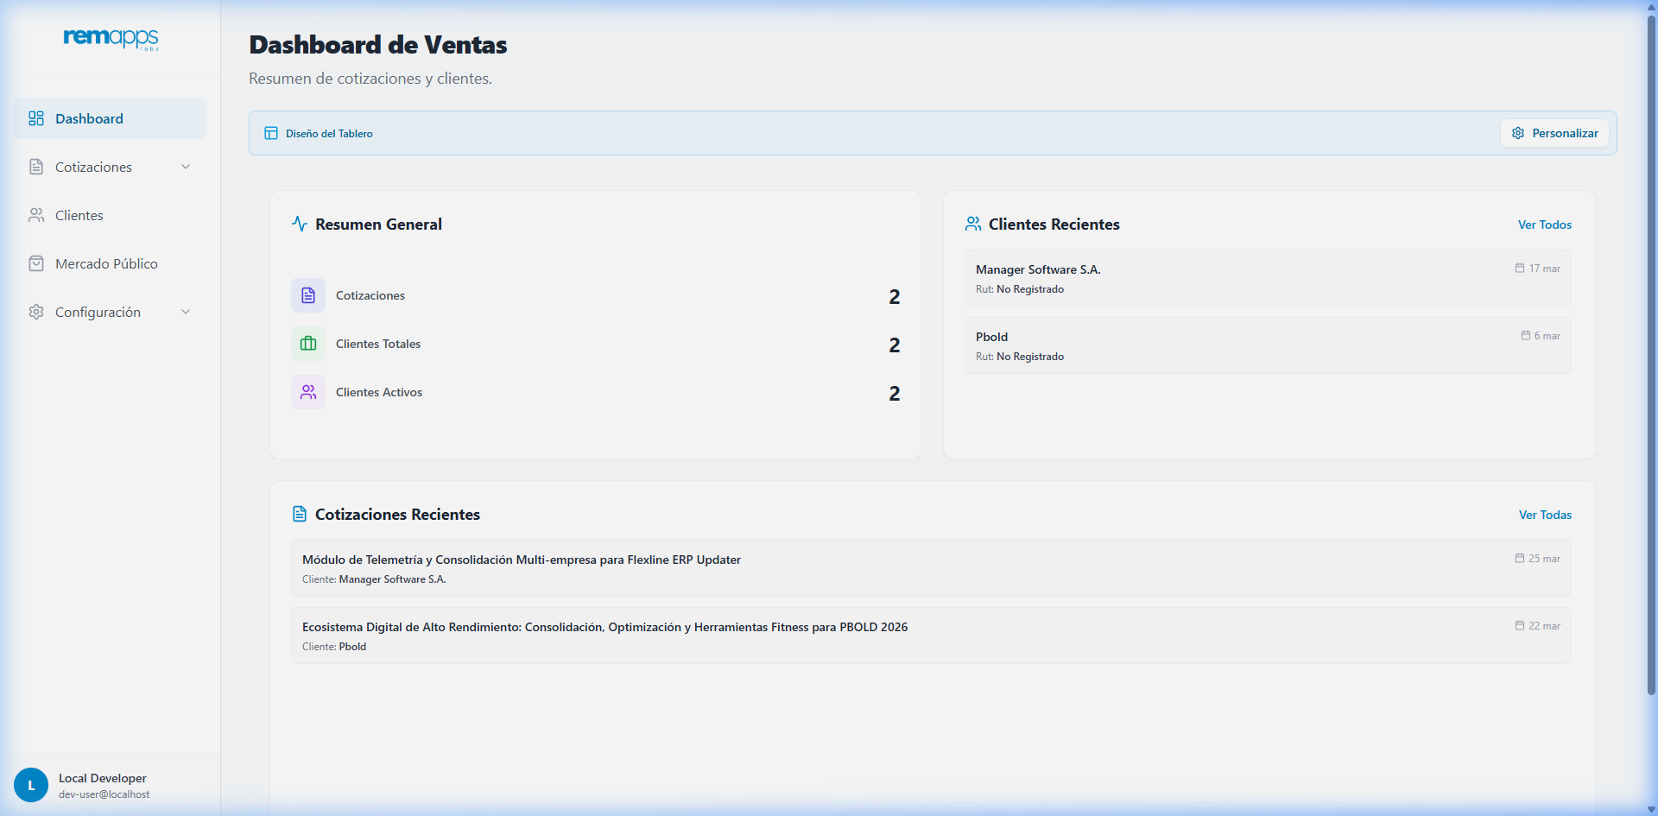Click the green Clientes Totales briefcase icon
Image resolution: width=1658 pixels, height=816 pixels.
(x=308, y=343)
